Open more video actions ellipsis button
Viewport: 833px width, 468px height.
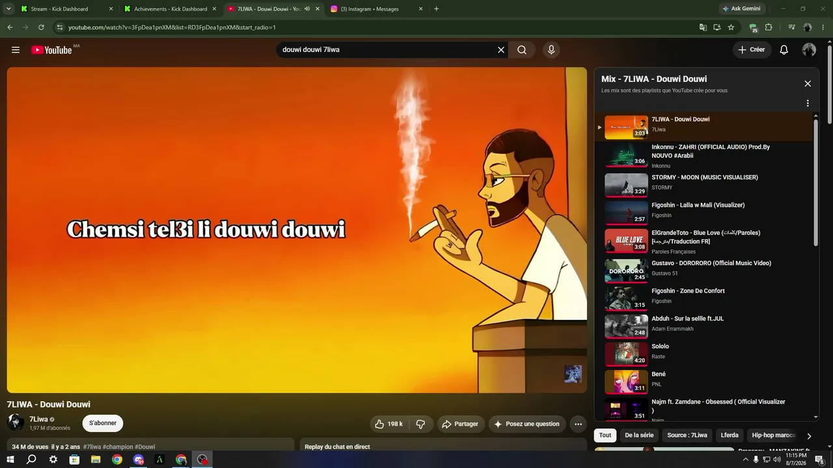point(578,424)
